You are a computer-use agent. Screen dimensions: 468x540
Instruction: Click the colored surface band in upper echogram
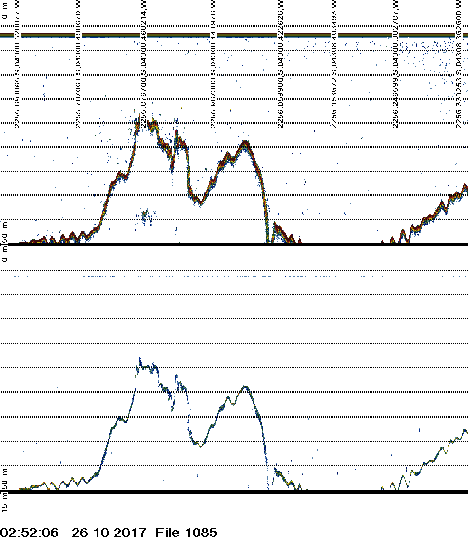tap(234, 35)
